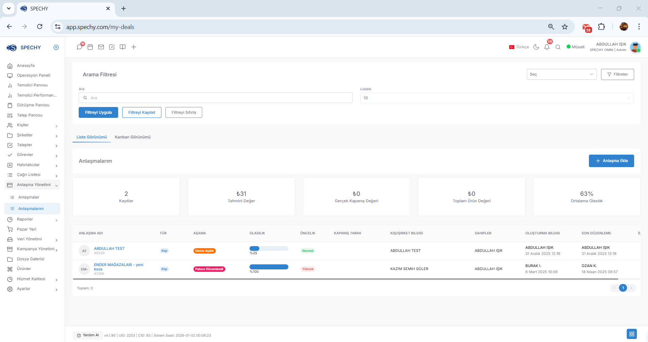The width and height of the screenshot is (648, 342).
Task: Click the %25 probability progress bar
Action: click(269, 248)
